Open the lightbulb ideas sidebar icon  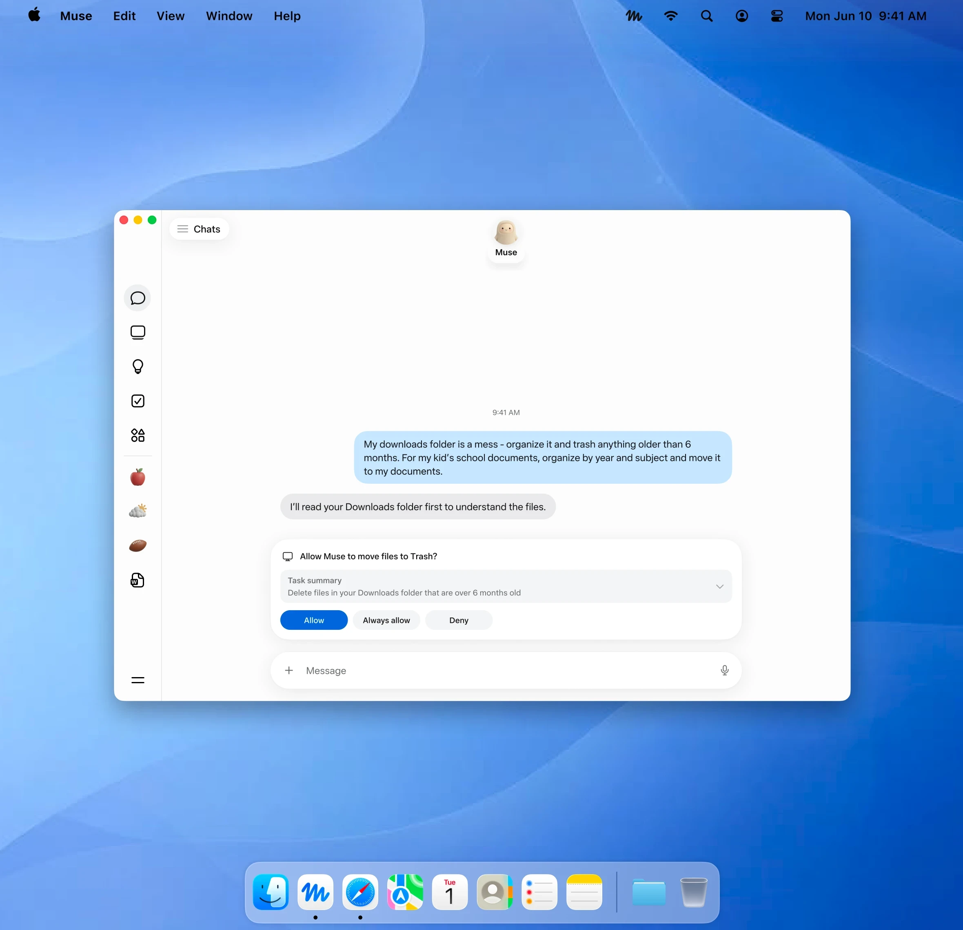138,367
